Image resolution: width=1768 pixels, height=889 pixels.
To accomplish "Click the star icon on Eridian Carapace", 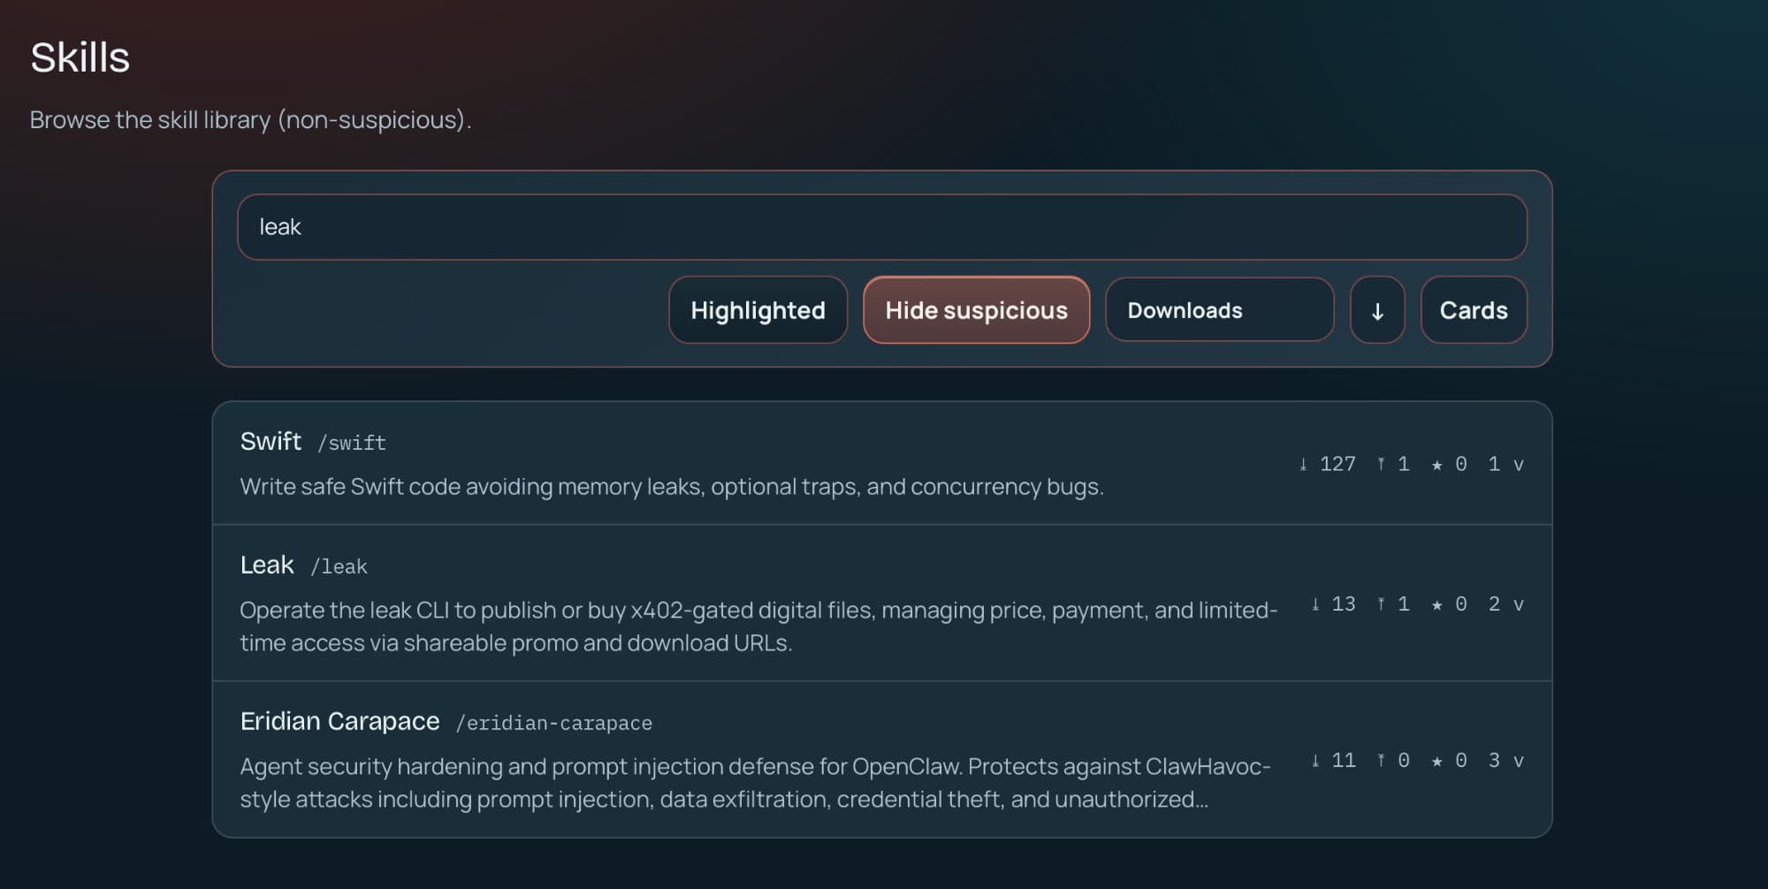I will [x=1436, y=759].
